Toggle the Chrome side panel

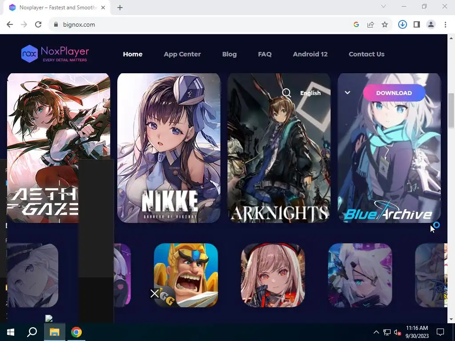(x=417, y=25)
